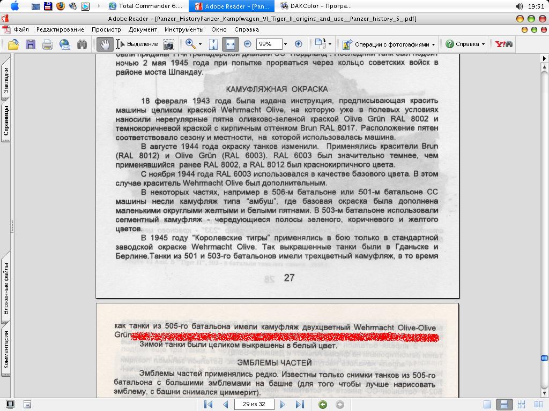The image size is (549, 411).
Task: Go to the previous page arrow
Action: tap(226, 405)
